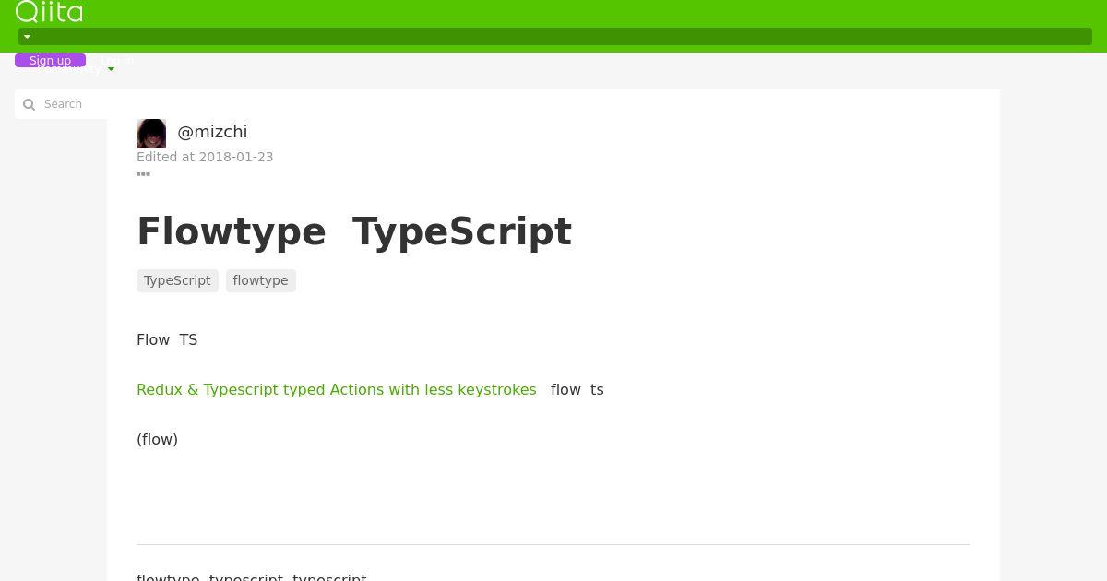Open the three-dot article options menu

143,173
